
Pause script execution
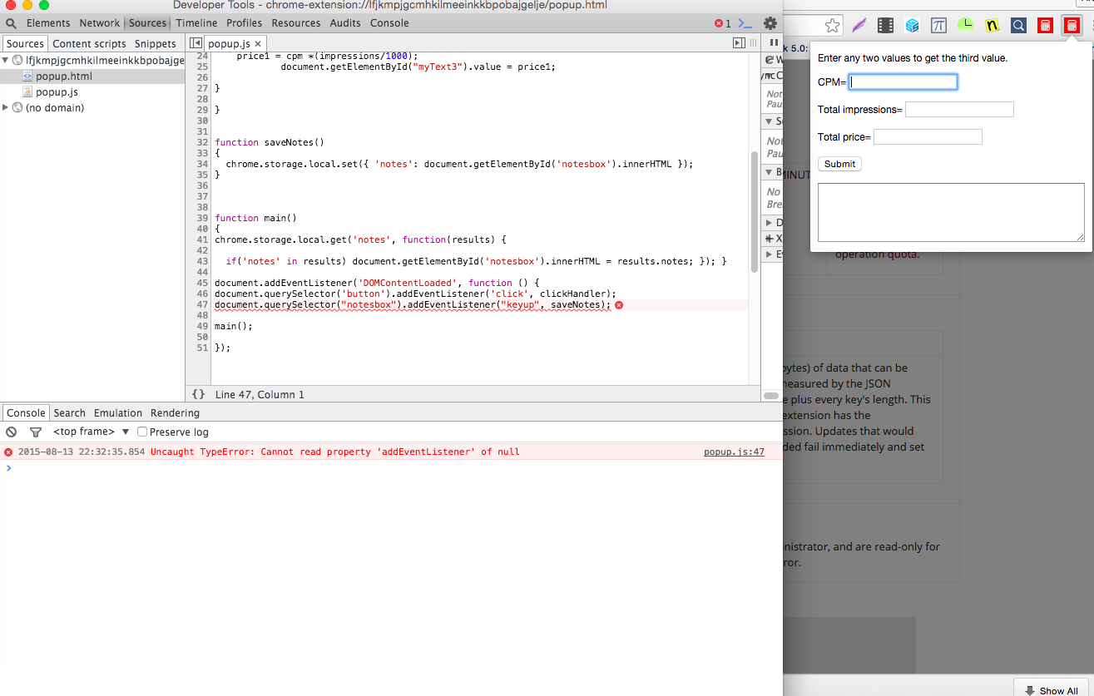point(774,43)
